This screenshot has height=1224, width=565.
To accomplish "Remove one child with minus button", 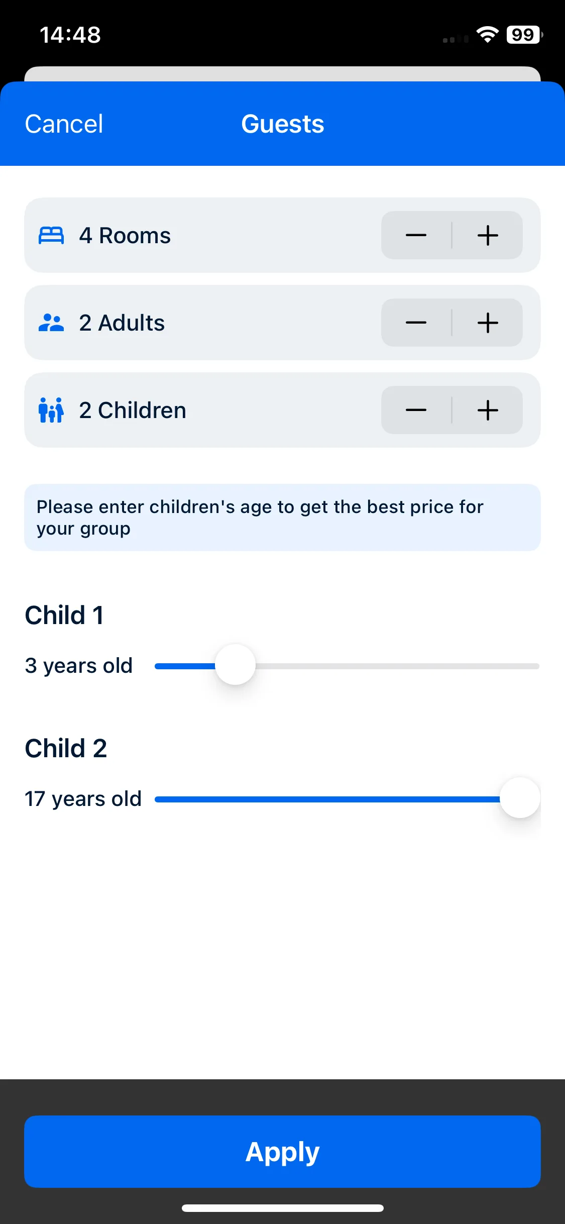I will click(x=416, y=410).
